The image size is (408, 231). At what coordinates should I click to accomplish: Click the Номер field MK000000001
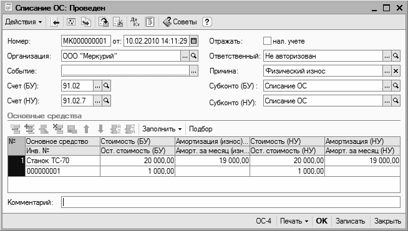pyautogui.click(x=86, y=41)
